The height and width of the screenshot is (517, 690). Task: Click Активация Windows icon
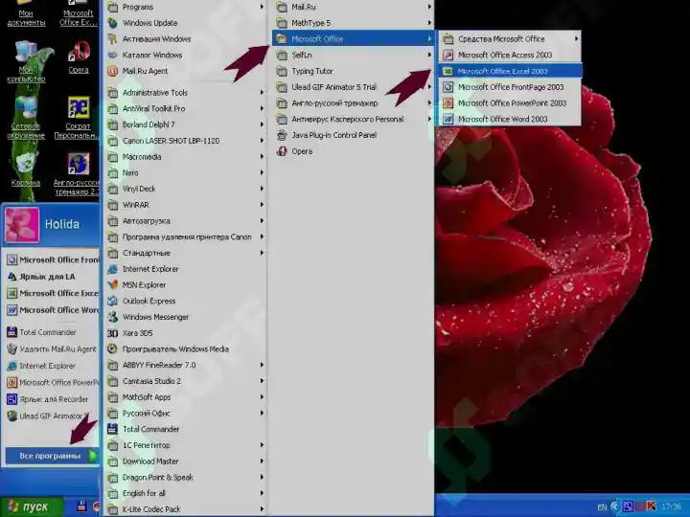pyautogui.click(x=113, y=39)
